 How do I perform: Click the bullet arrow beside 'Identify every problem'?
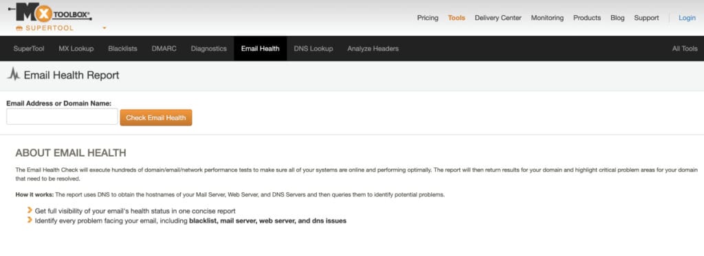coord(30,220)
